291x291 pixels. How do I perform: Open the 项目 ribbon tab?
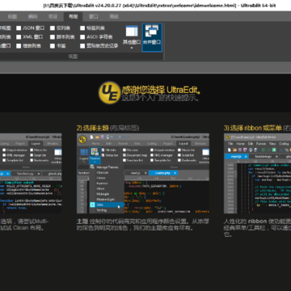[53, 17]
